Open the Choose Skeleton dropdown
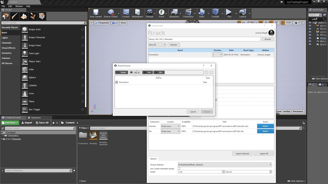Screen dimensions: 328x184 click(225, 165)
